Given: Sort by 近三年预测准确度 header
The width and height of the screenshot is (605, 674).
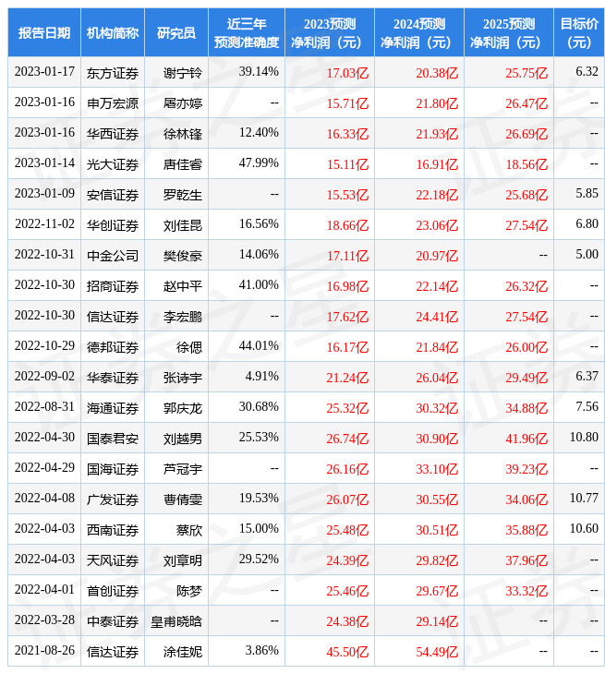Looking at the screenshot, I should 246,32.
